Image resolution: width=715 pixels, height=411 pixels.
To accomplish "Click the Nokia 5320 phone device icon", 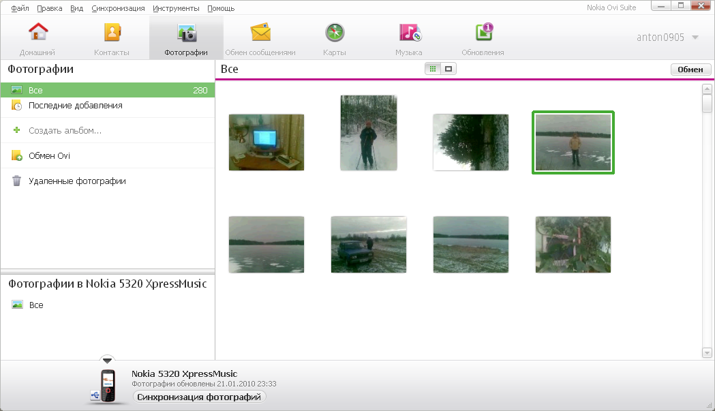I will (108, 386).
